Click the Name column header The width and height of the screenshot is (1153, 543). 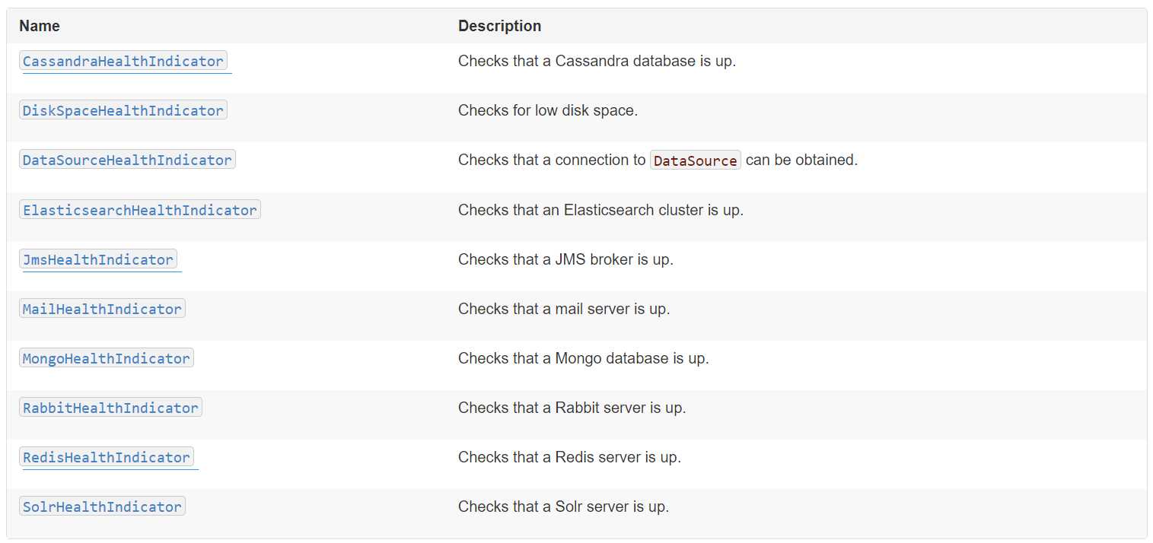pyautogui.click(x=40, y=26)
